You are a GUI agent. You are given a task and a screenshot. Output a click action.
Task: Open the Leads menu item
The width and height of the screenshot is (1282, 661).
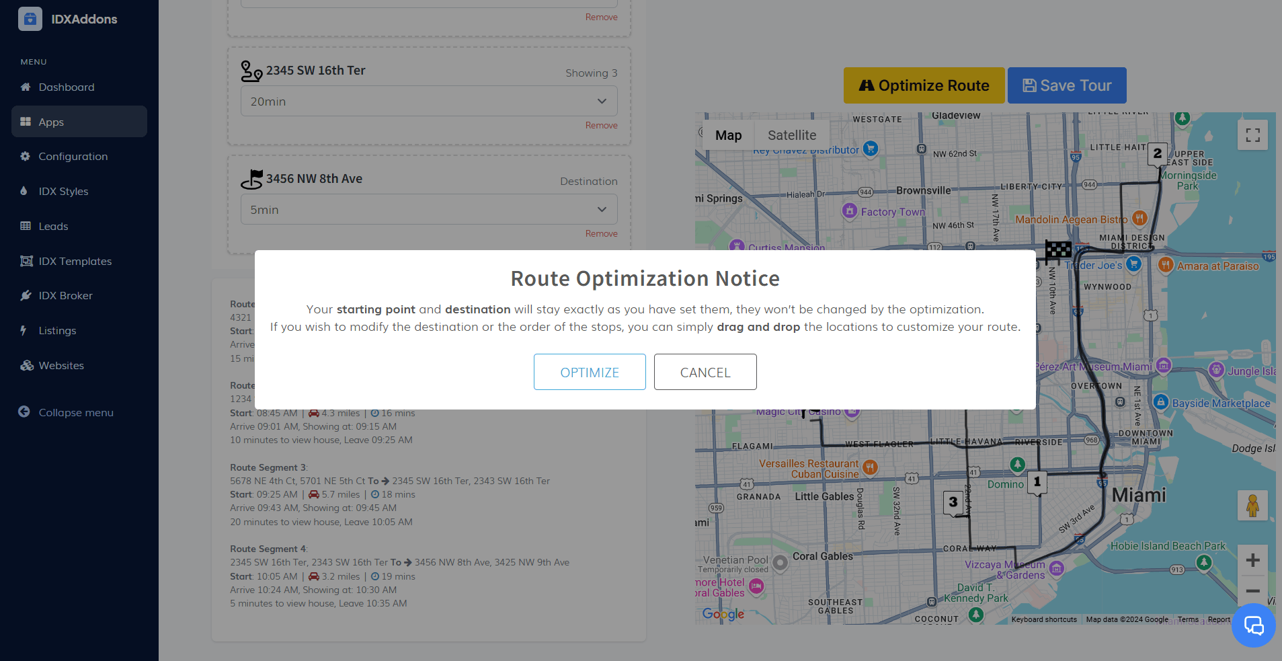(53, 227)
